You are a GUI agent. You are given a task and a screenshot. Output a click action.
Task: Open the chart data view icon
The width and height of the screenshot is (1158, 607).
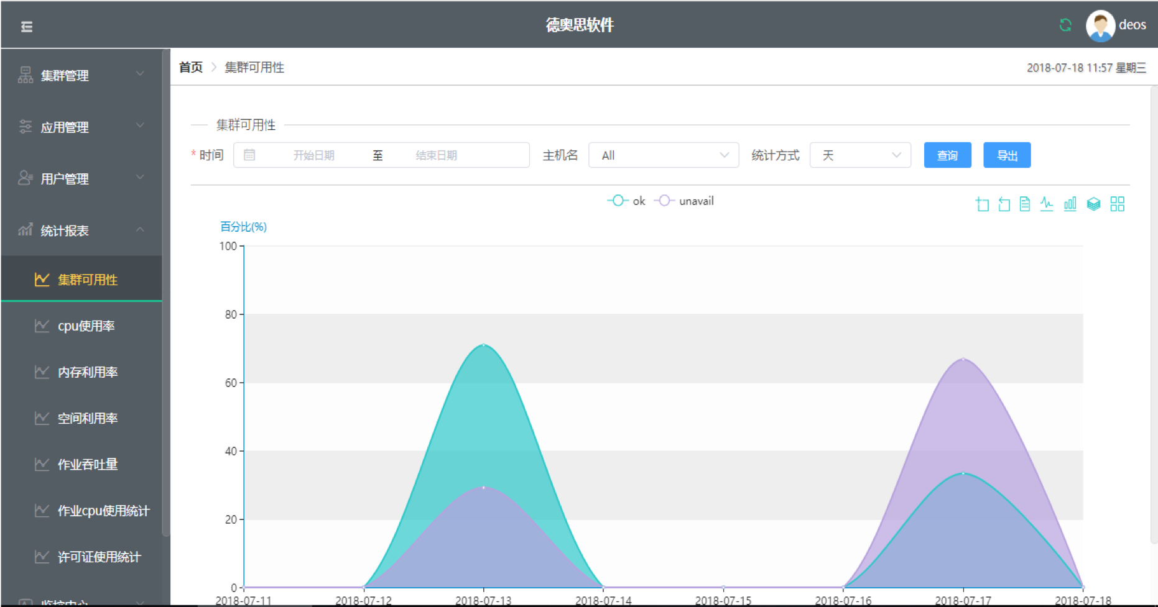(x=1025, y=204)
